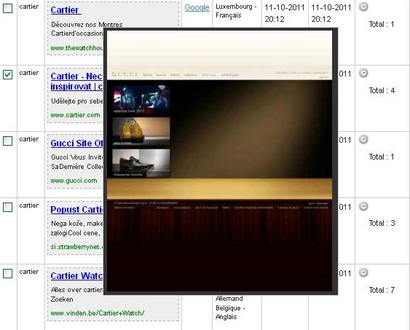Click history clock icon above Total : 1 in top row
Viewport: 410px width, 330px height.
[x=363, y=7]
